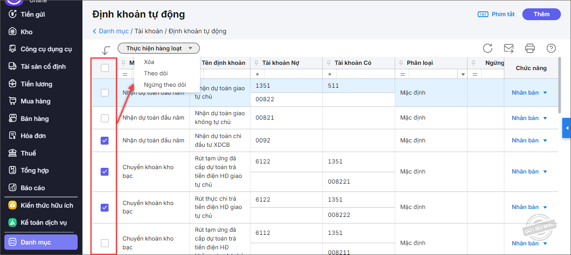Go back to Danh mục breadcrumb link
The width and height of the screenshot is (571, 255).
pos(114,31)
